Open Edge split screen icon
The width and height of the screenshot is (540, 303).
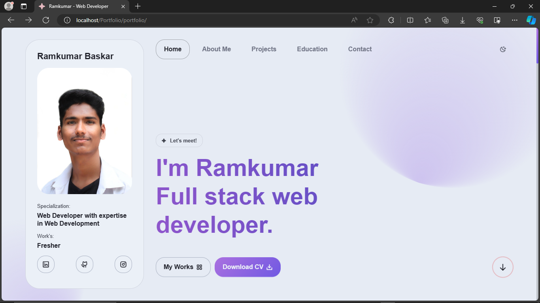point(410,20)
